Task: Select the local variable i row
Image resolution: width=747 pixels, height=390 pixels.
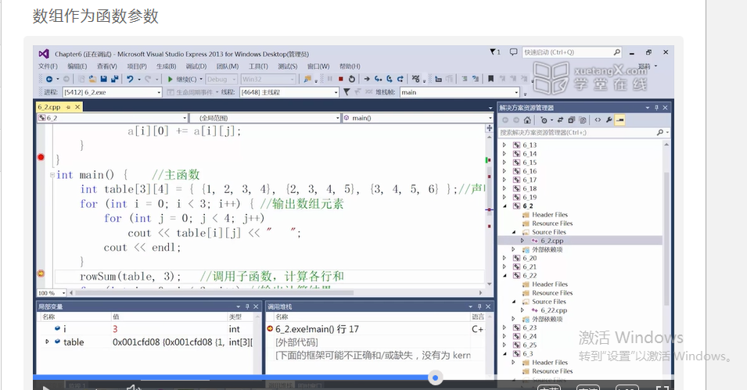Action: [x=148, y=329]
